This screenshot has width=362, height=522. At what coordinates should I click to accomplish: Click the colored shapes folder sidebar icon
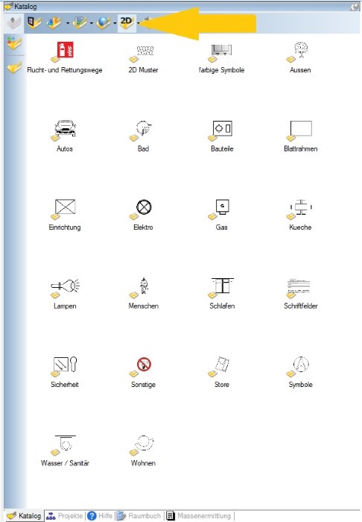coord(14,43)
